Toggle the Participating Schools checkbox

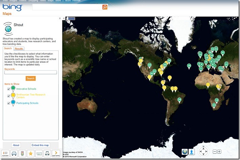click(x=9, y=103)
